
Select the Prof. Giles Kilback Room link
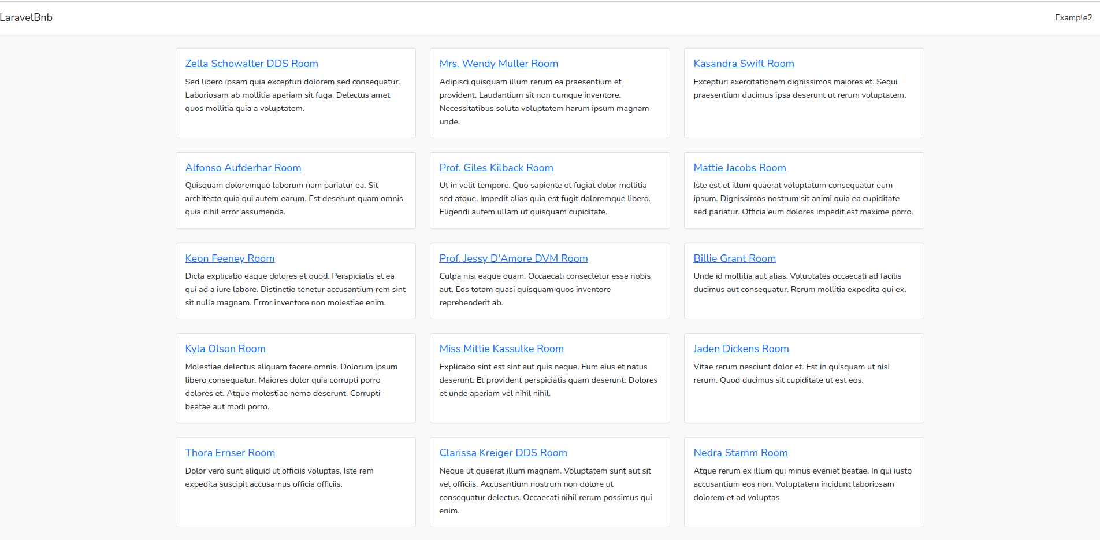(x=496, y=168)
